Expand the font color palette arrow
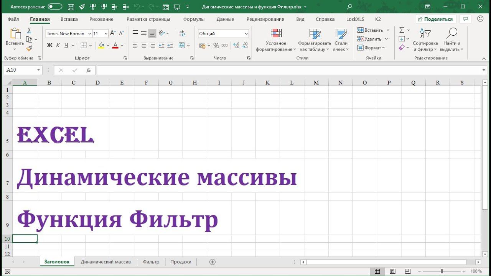Viewport: 491px width, 276px height. [x=122, y=46]
